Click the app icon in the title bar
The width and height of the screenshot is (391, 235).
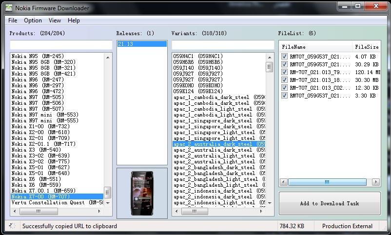pos(9,8)
